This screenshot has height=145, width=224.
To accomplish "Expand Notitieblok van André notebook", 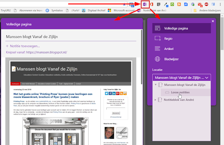I will (155, 100).
